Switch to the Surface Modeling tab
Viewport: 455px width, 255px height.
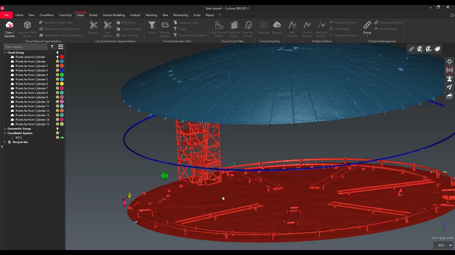(114, 15)
